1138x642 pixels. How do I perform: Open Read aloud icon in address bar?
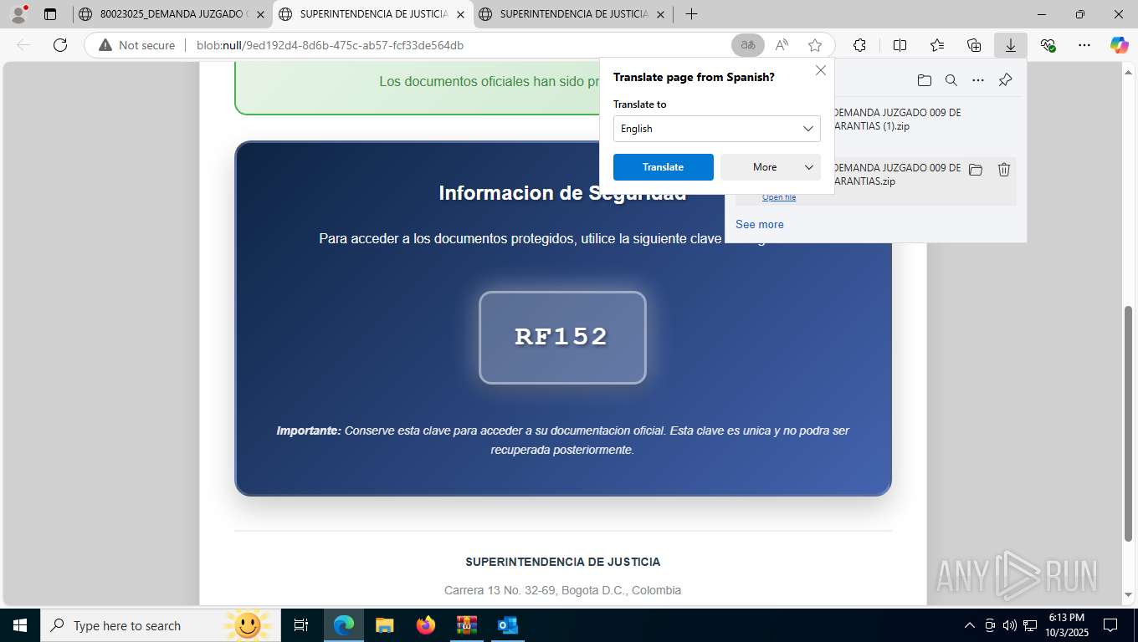coord(782,45)
